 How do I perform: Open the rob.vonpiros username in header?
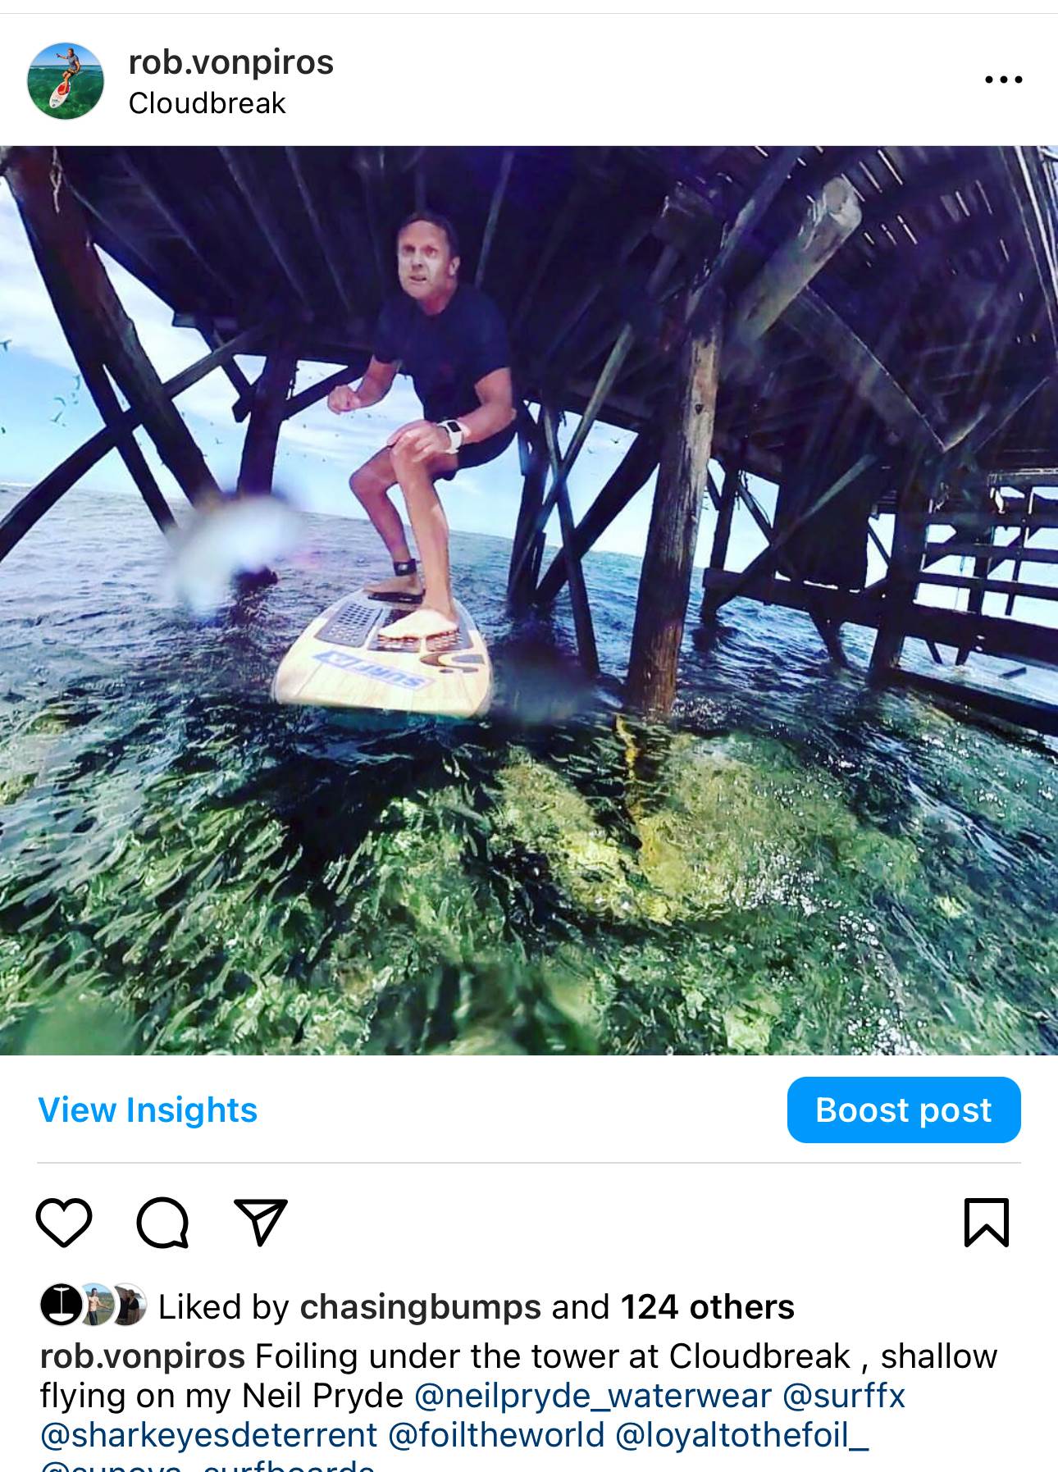[x=231, y=62]
